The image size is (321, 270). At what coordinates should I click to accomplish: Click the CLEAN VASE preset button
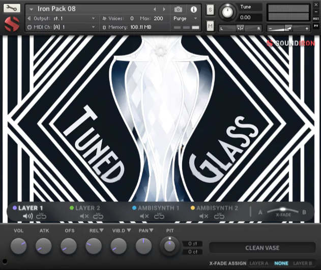[262, 248]
